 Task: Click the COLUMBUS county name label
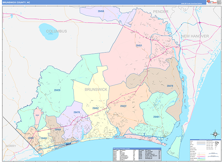(x=56, y=31)
